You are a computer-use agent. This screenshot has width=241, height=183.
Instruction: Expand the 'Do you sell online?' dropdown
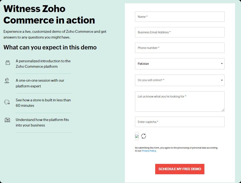180,80
